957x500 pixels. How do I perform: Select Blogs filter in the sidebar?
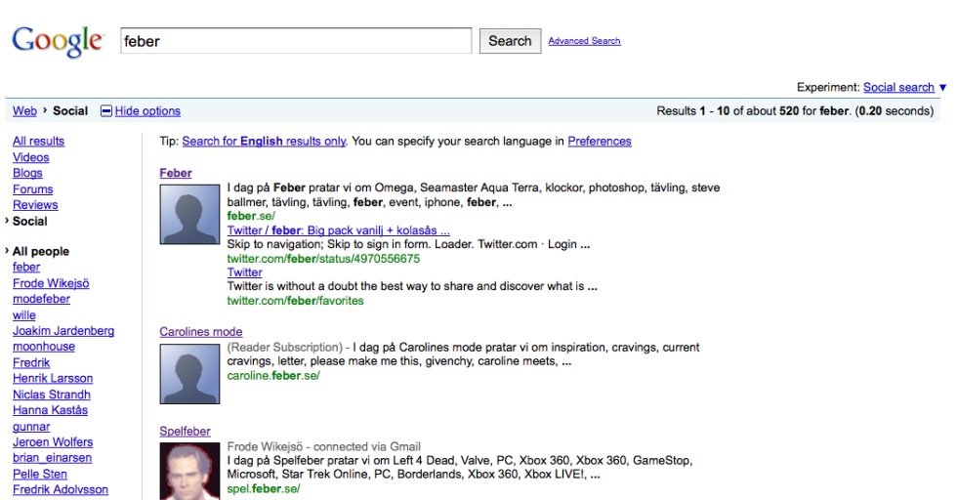pos(27,173)
